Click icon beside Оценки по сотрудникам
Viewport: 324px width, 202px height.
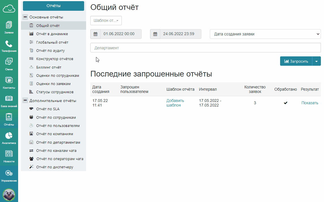point(31,75)
